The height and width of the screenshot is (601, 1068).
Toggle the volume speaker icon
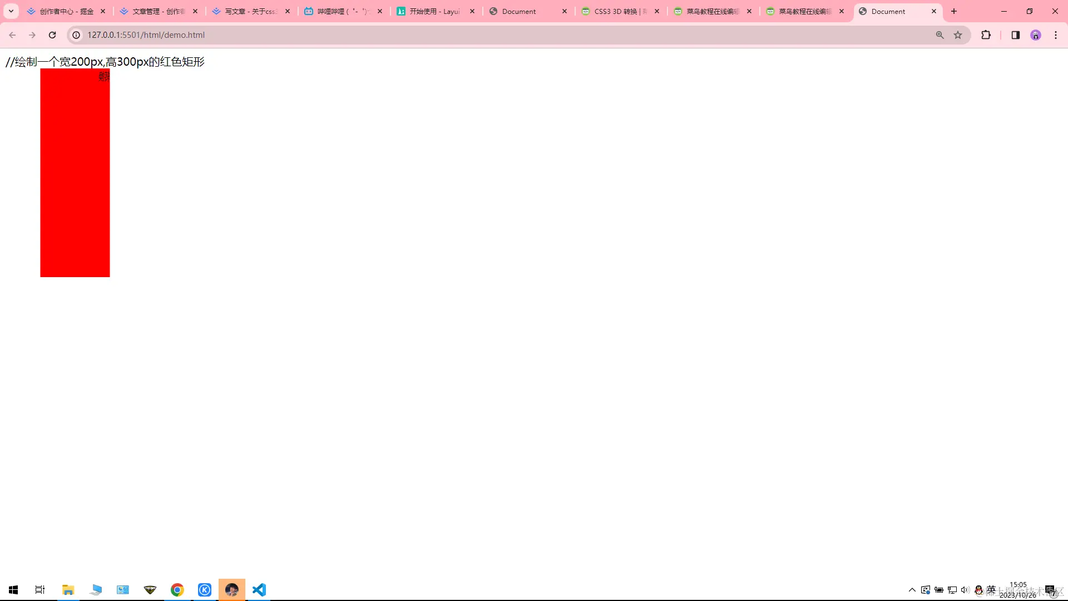tap(965, 590)
